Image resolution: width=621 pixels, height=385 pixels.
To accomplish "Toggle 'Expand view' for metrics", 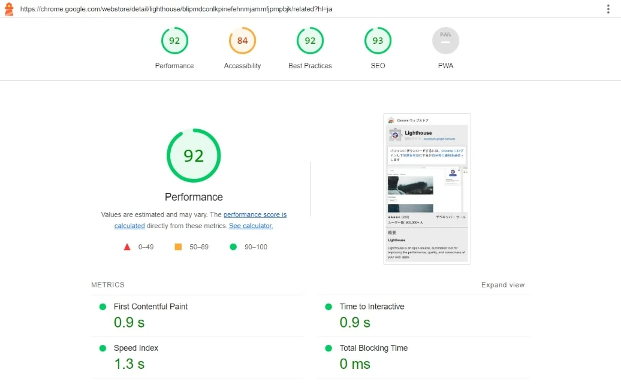I will tap(502, 285).
